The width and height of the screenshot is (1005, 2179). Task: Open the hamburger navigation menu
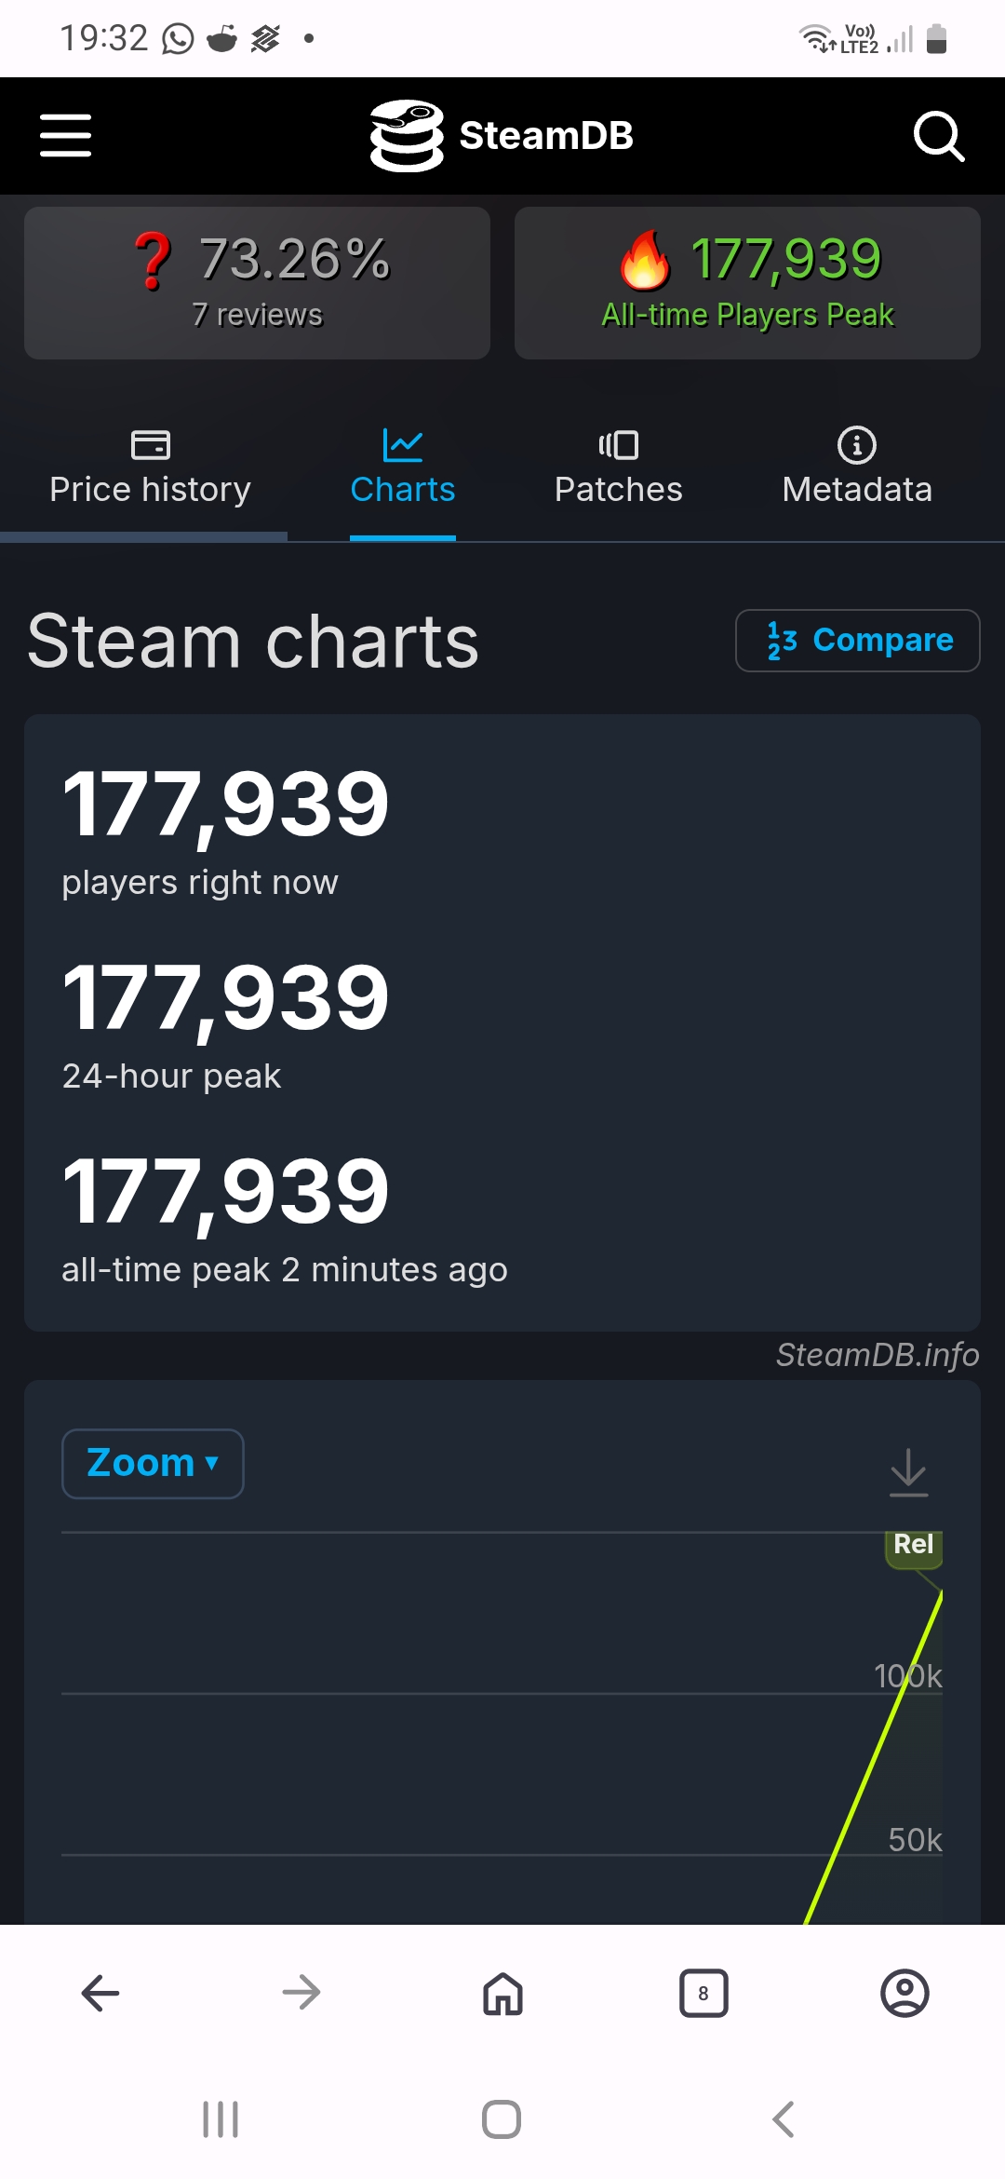pyautogui.click(x=65, y=136)
